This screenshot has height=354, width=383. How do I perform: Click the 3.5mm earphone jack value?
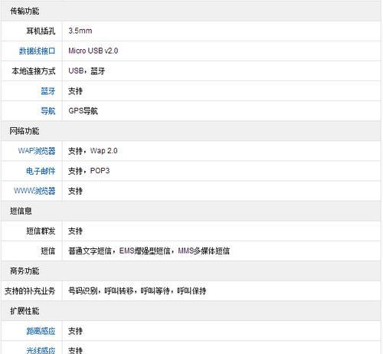(80, 31)
